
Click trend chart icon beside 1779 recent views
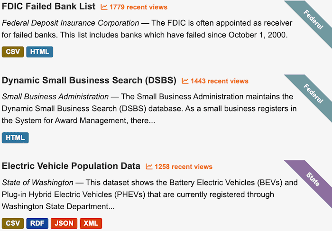tap(104, 7)
